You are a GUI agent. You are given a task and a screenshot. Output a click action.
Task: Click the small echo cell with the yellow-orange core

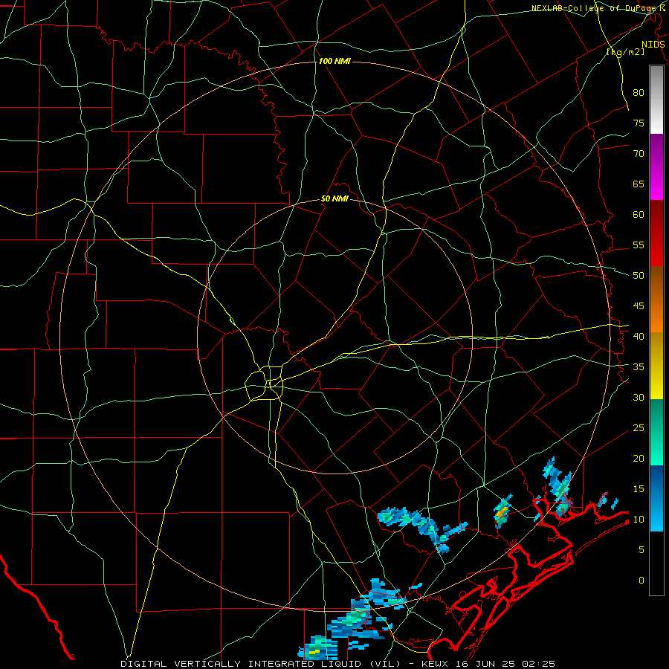(x=502, y=511)
